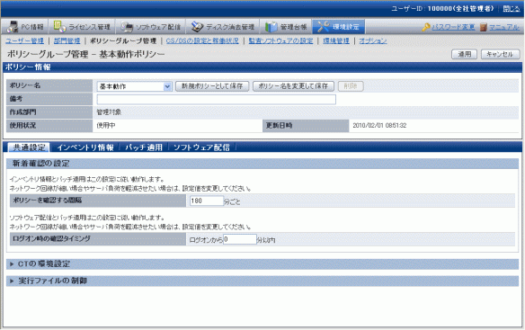Click 新規ポリシーとして保存 button
Screen dimensions: 525x330
[212, 86]
